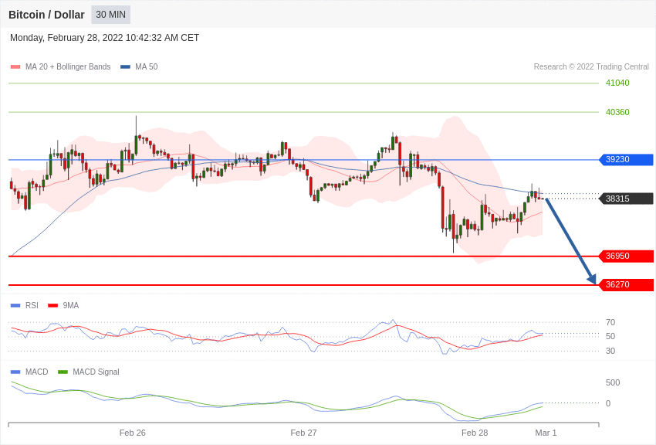
Task: Toggle the RSI legend entry
Action: coord(25,306)
